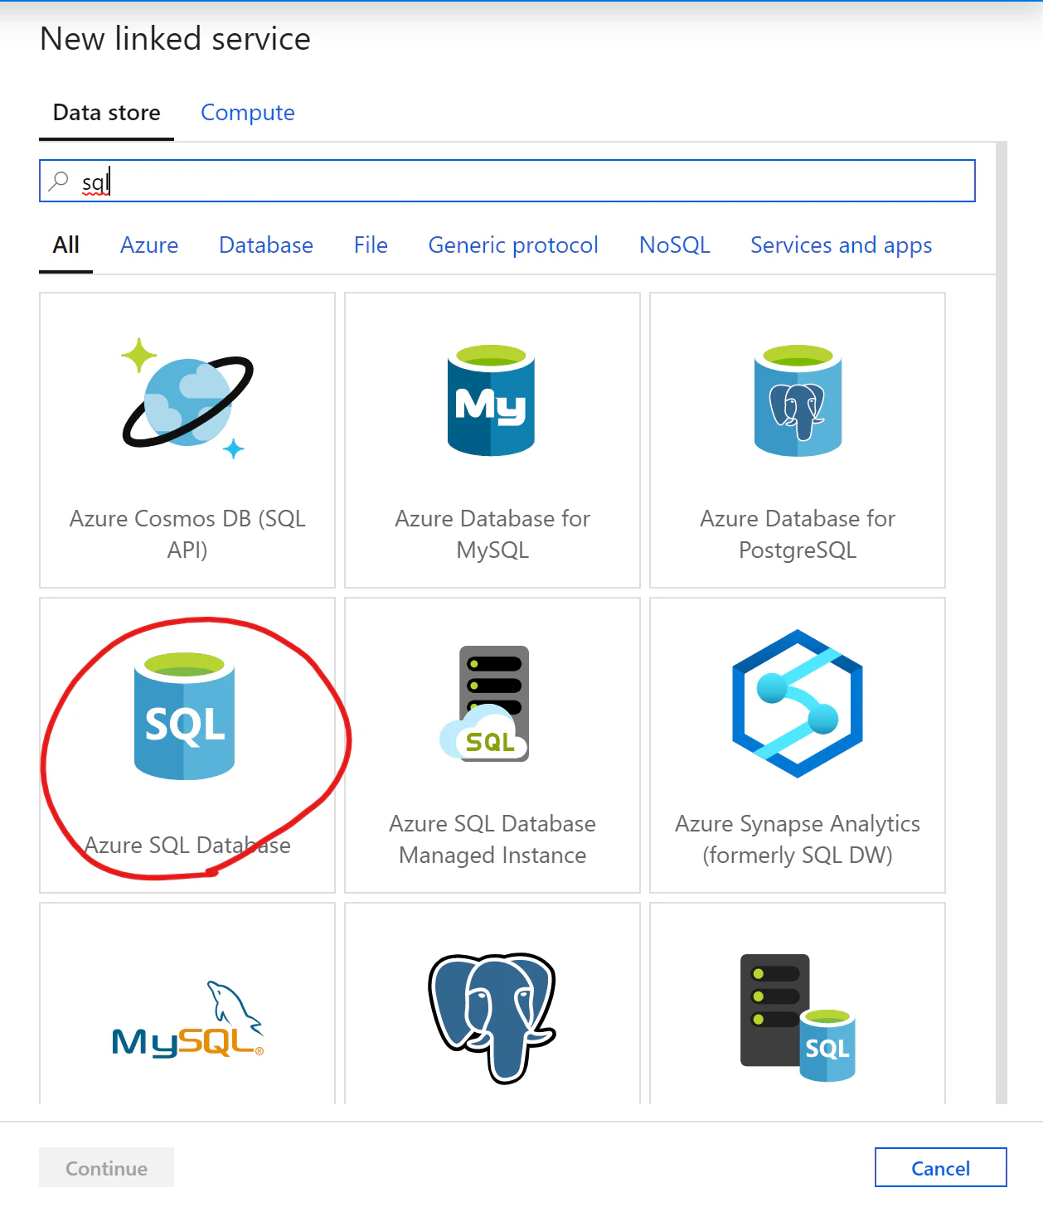Click the Azure Database for MySQL label

click(492, 534)
